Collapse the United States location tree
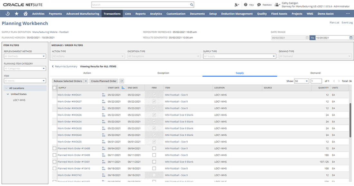 tap(7, 94)
